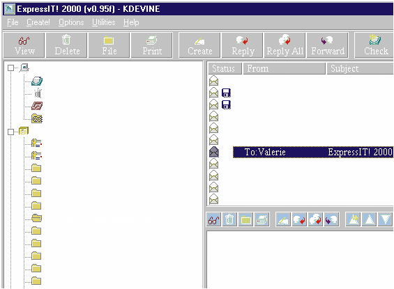
Task: Open the inbox tray icon in folder tree
Action: pyautogui.click(x=37, y=81)
